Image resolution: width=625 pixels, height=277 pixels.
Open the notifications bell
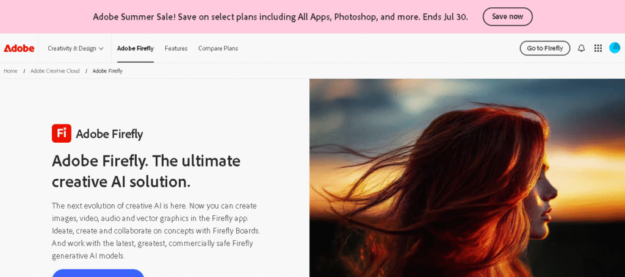(581, 48)
